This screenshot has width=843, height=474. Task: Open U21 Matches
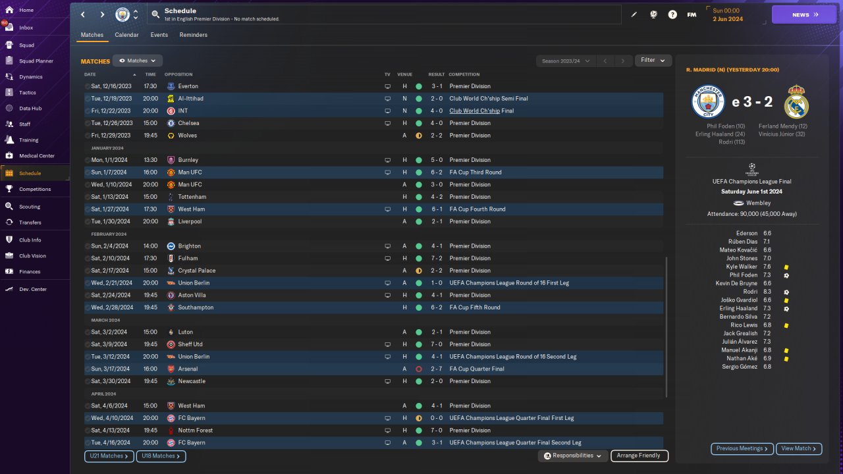[x=109, y=456]
